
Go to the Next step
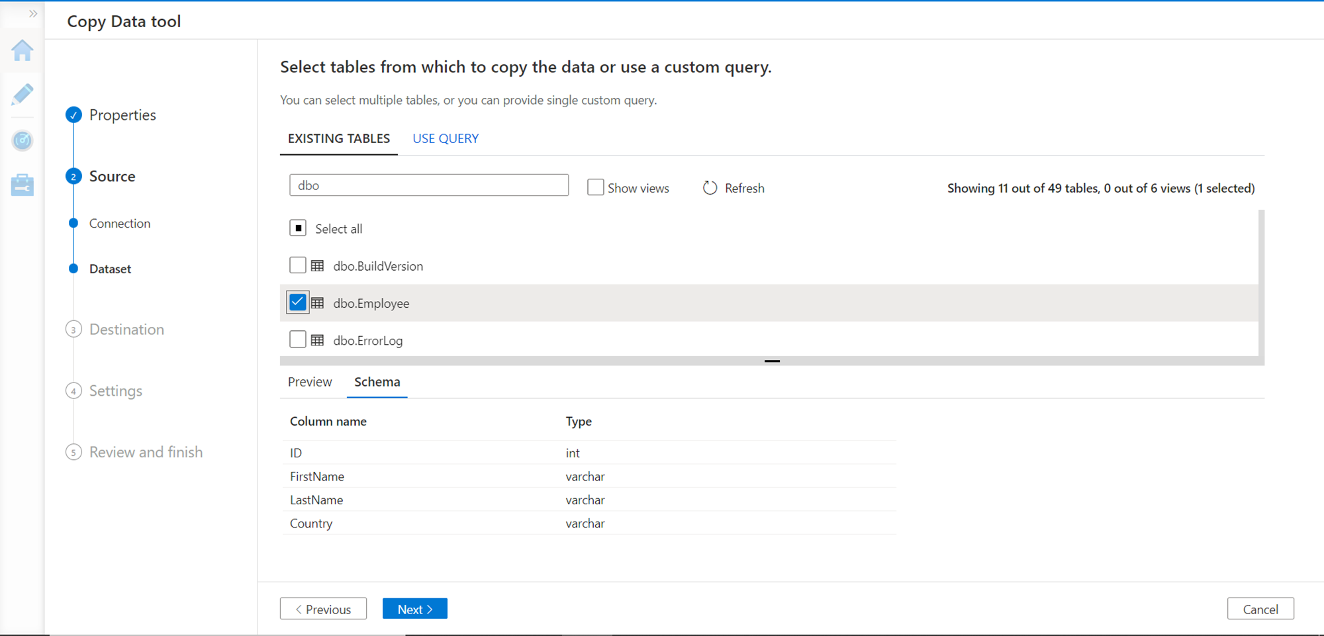415,609
